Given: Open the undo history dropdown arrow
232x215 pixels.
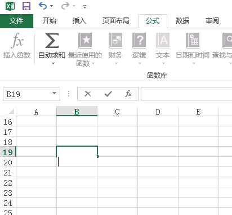Looking at the screenshot, I should click(51, 6).
